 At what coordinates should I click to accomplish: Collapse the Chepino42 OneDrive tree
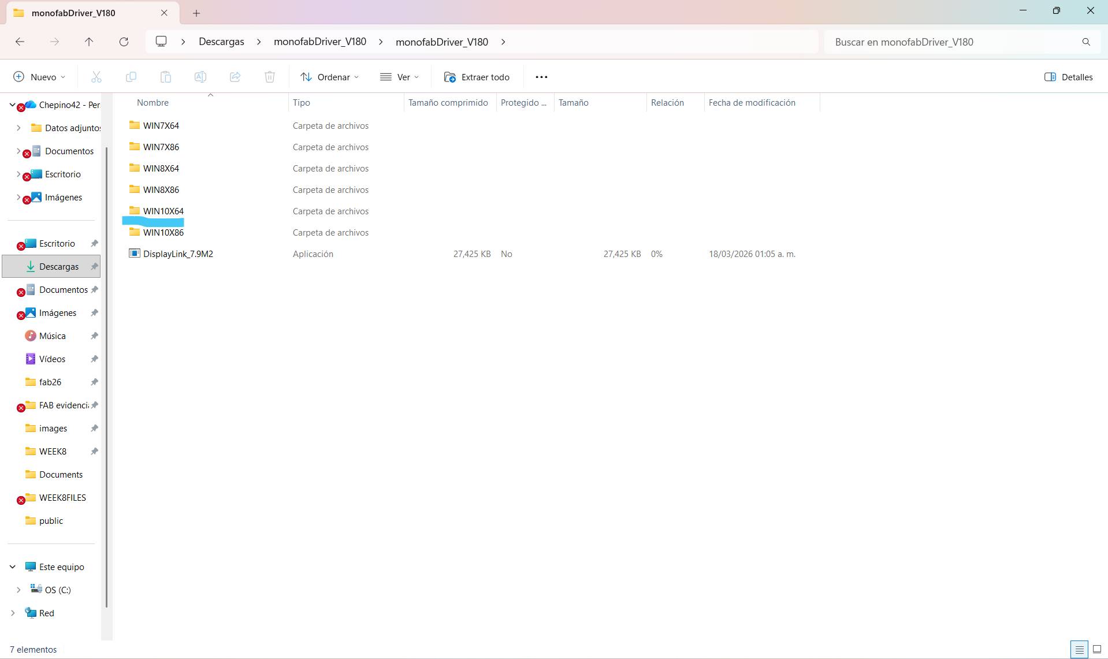coord(12,105)
